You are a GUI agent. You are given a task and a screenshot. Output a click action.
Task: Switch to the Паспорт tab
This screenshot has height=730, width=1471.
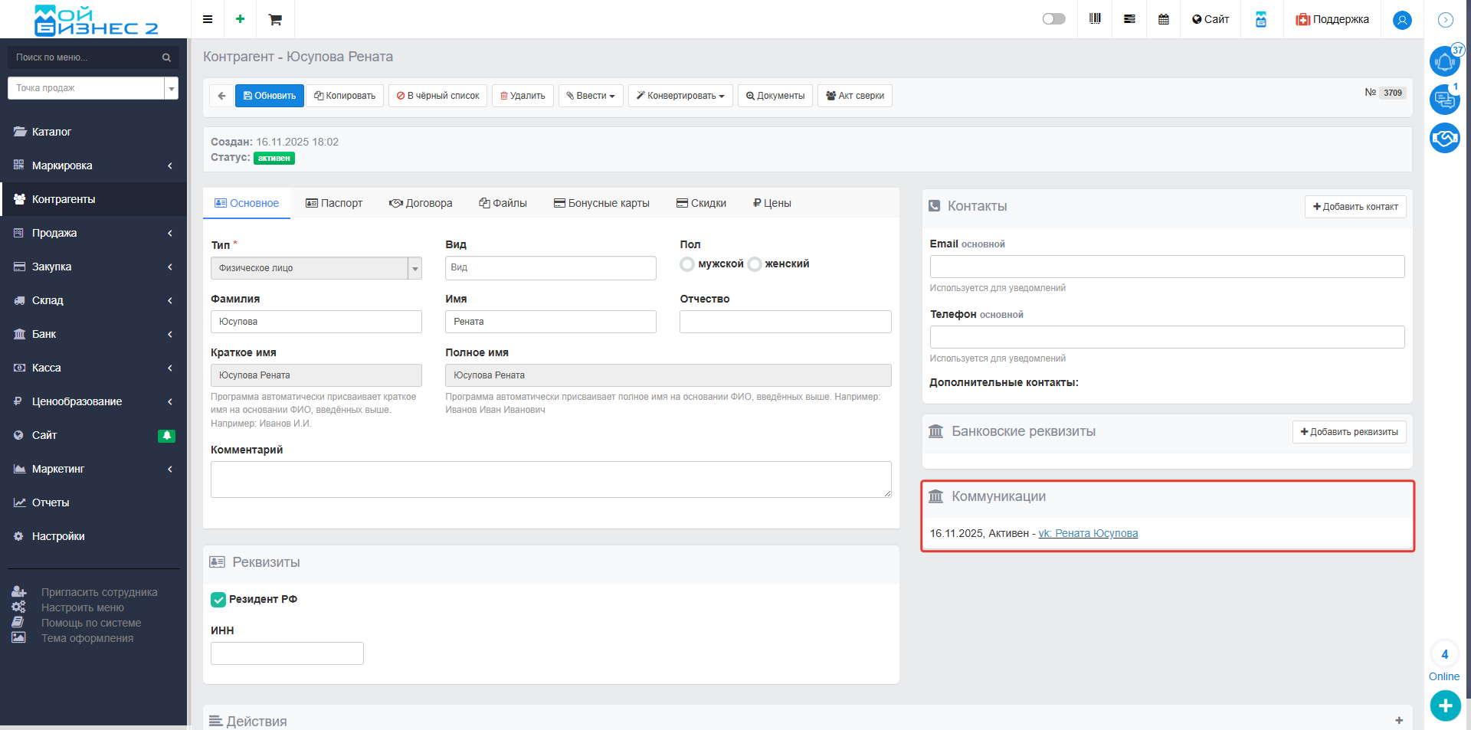coord(334,203)
